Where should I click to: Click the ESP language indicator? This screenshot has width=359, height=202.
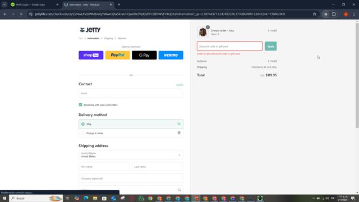click(333, 198)
